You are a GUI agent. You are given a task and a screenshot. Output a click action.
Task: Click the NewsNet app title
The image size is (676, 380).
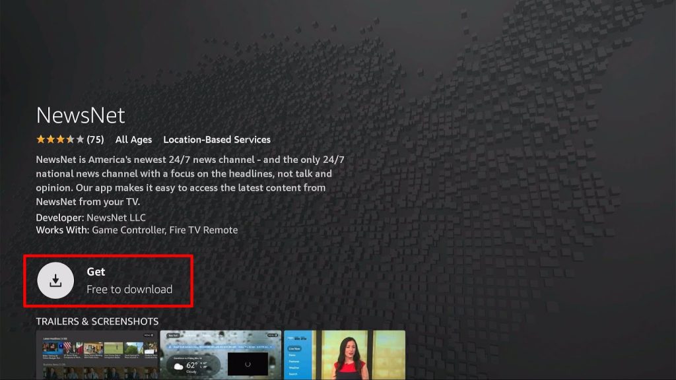click(81, 115)
